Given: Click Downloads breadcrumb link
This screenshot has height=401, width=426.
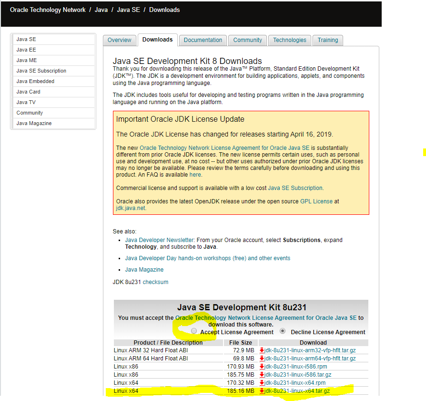Looking at the screenshot, I should click(164, 10).
